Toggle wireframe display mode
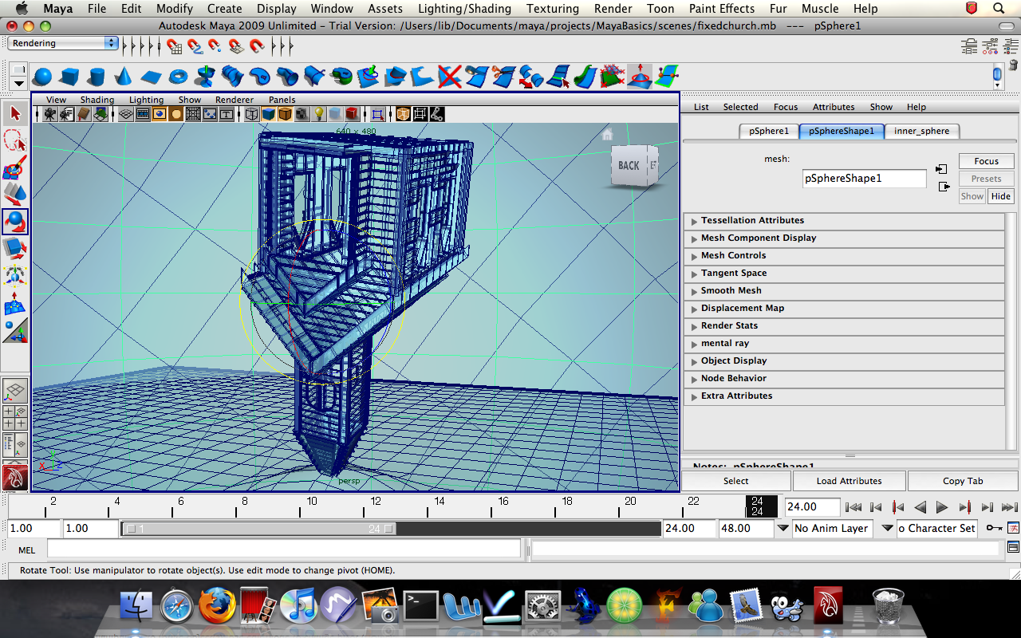This screenshot has height=638, width=1021. coord(251,114)
